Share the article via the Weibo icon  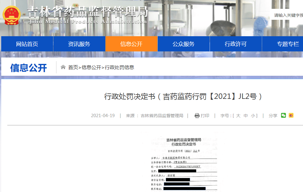(x=292, y=116)
